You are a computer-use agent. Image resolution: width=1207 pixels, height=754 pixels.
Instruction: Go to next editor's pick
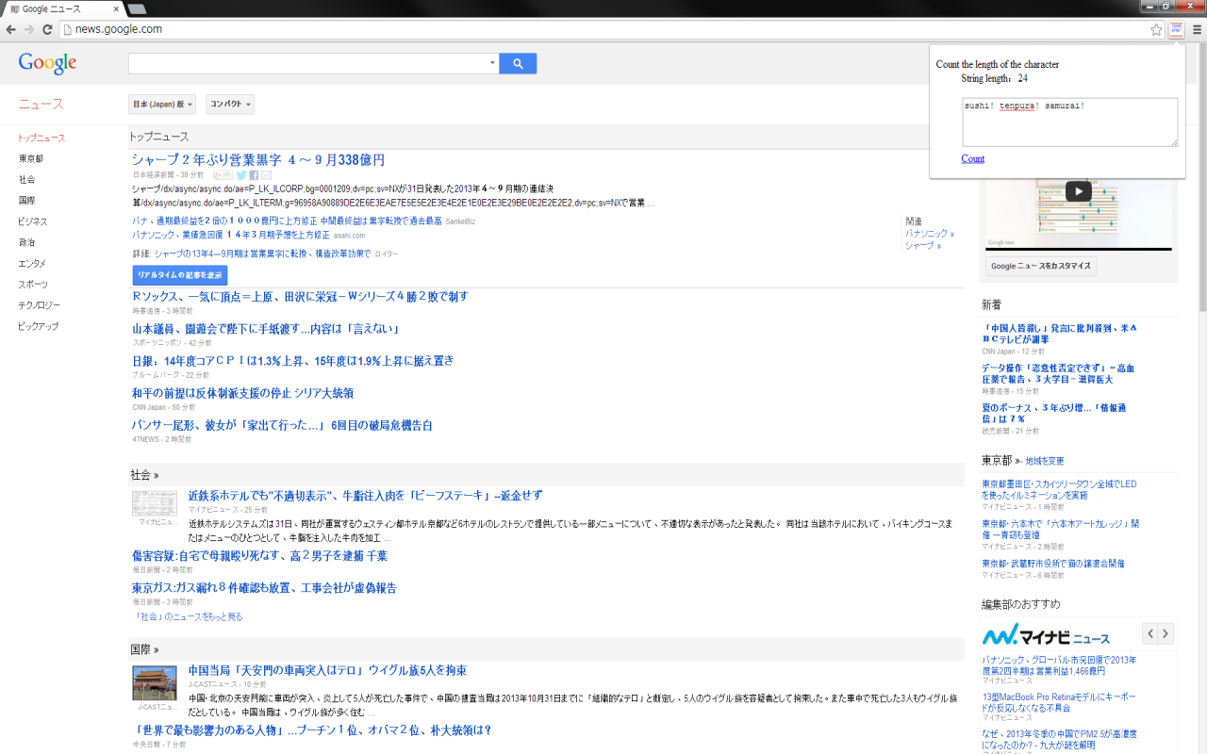[x=1166, y=633]
